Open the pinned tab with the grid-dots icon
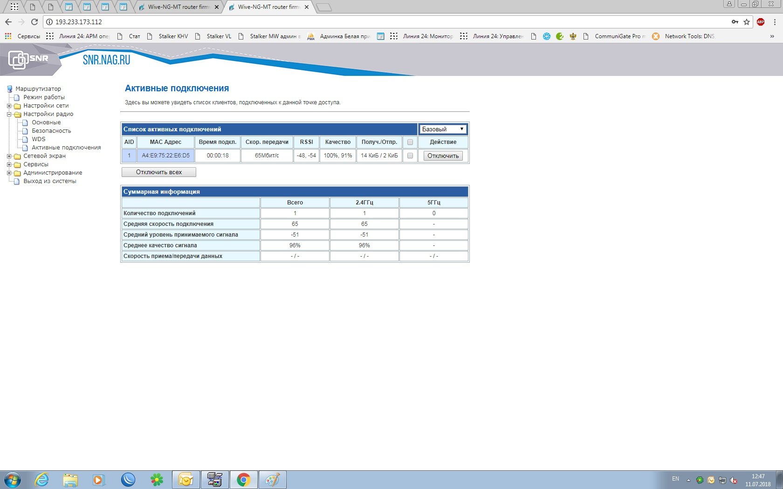Viewport: 783px width, 489px height. click(x=14, y=7)
